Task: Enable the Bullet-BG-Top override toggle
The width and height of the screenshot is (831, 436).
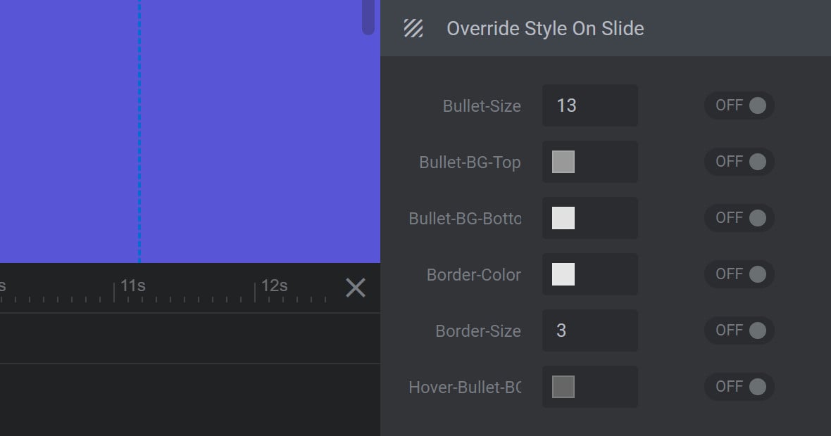Action: click(739, 162)
